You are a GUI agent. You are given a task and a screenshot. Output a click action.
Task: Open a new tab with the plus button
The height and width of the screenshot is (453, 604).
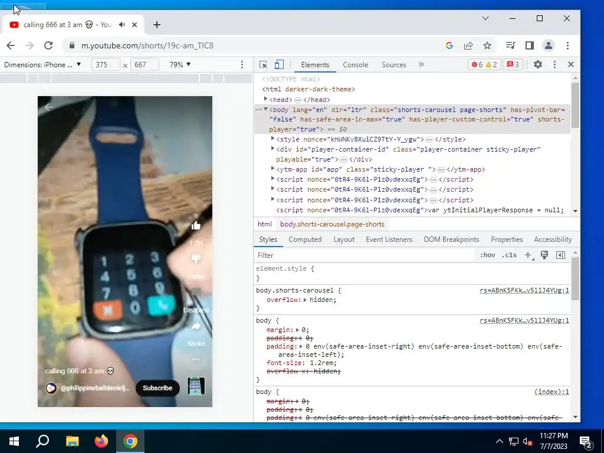tap(156, 25)
